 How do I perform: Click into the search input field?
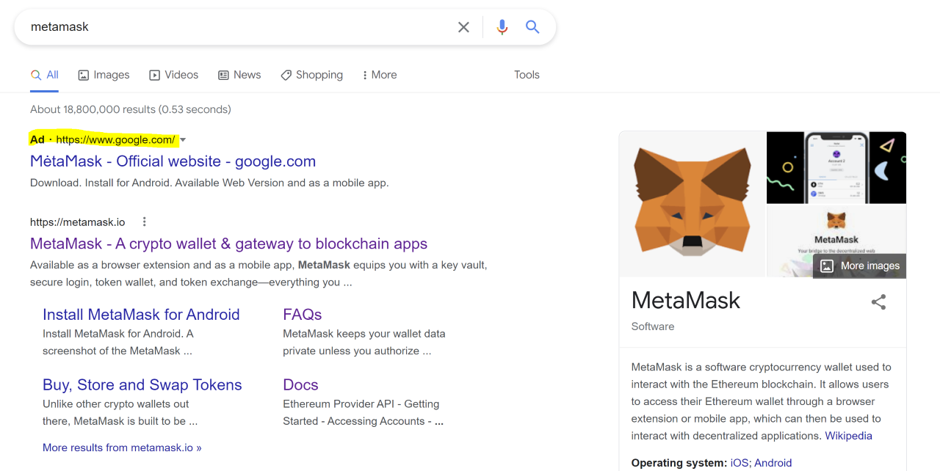click(235, 27)
